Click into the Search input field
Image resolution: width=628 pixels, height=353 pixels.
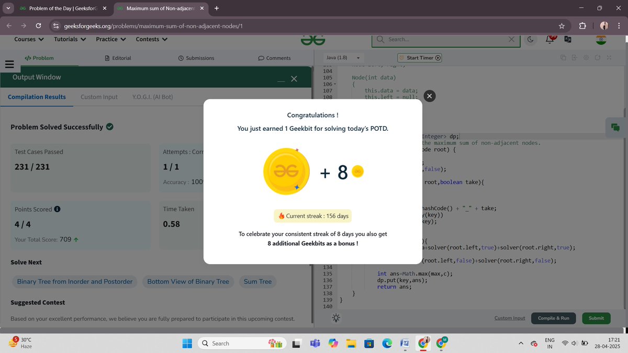pos(446,39)
